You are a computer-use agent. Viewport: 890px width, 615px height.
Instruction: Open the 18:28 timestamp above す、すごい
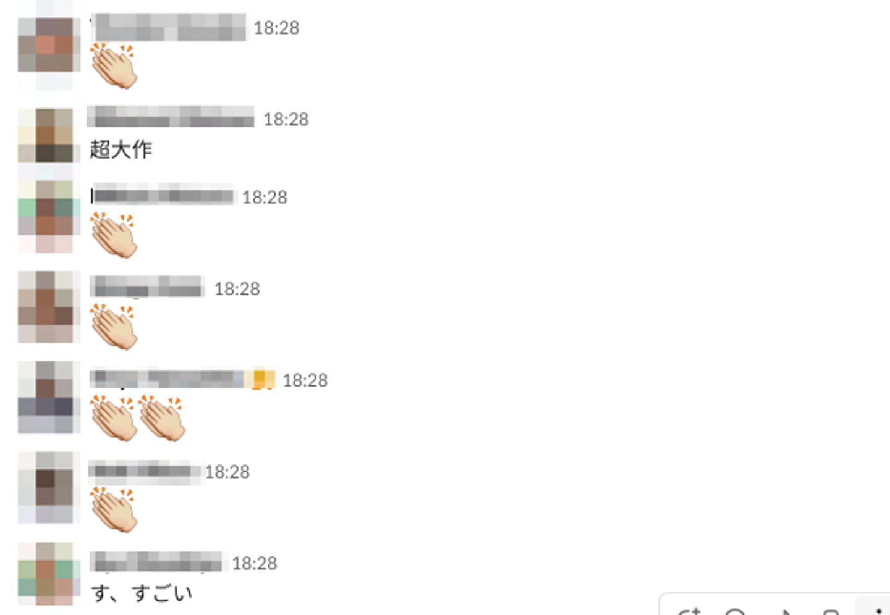tap(255, 563)
